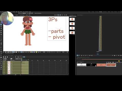Open the File menu

[x=1, y=12]
